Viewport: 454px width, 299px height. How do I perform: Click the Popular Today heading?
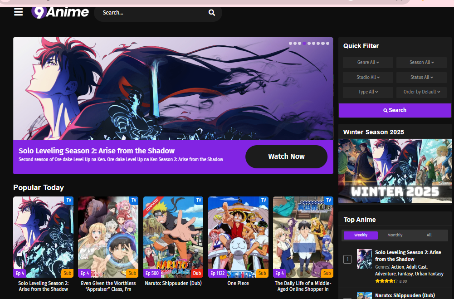[39, 188]
